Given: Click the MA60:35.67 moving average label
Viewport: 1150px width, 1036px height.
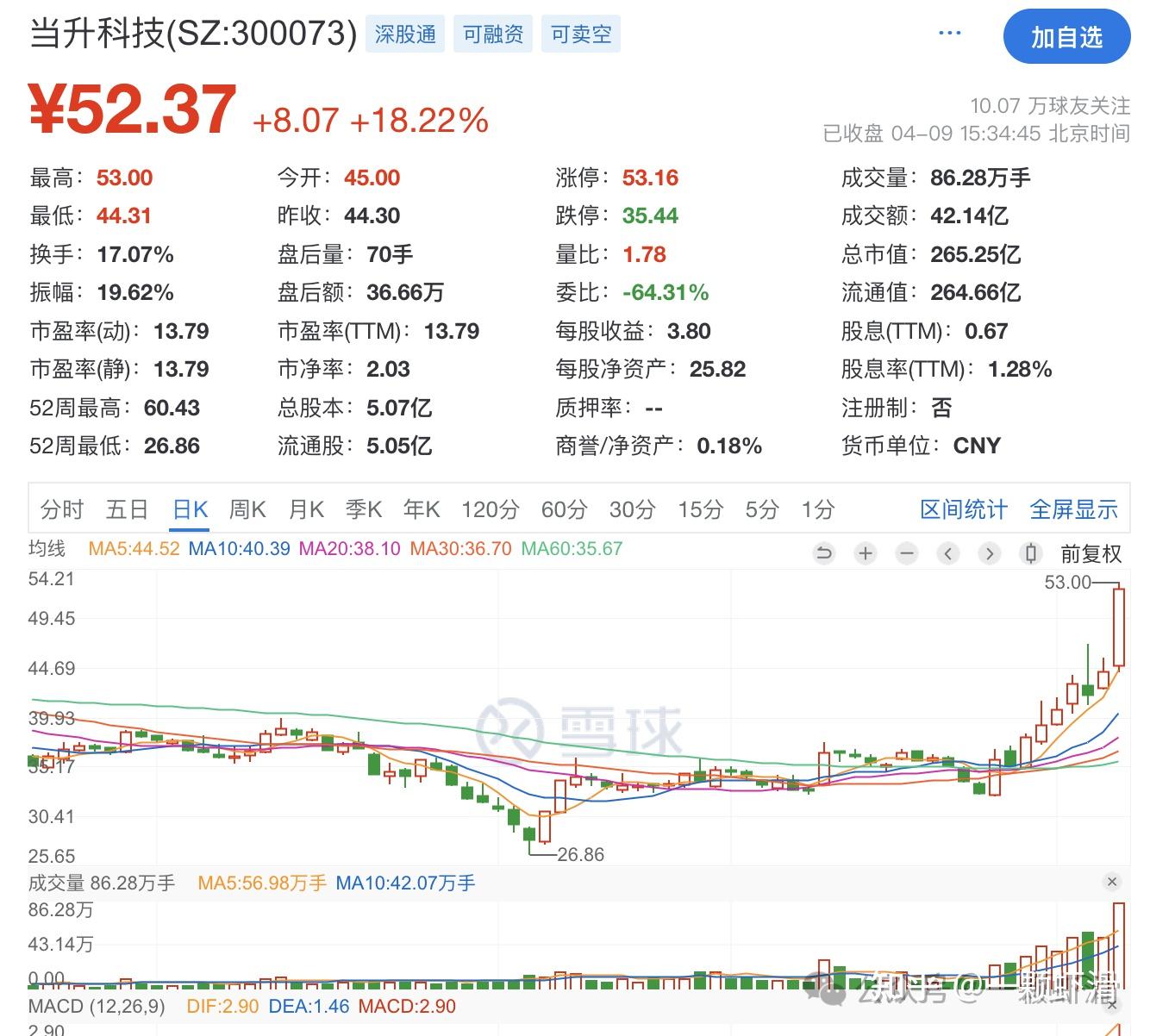Looking at the screenshot, I should point(572,549).
